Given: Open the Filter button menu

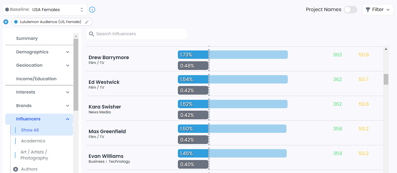Looking at the screenshot, I should [378, 10].
